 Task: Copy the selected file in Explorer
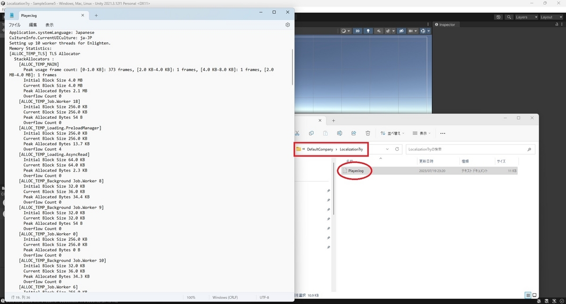(x=311, y=133)
